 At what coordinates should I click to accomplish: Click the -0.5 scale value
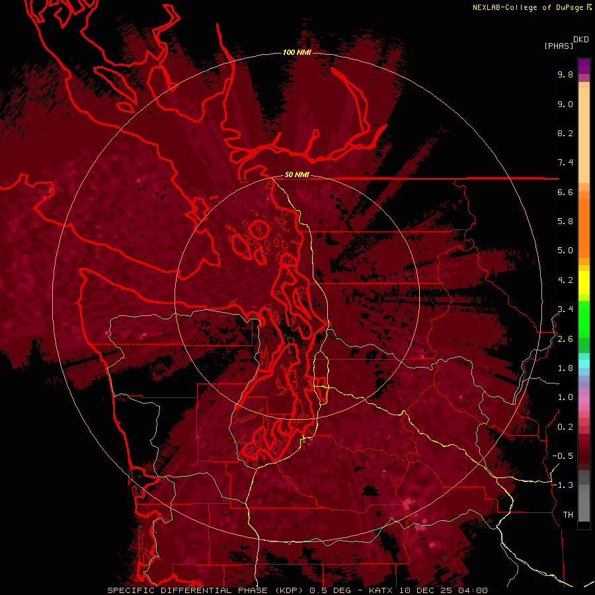[x=563, y=456]
